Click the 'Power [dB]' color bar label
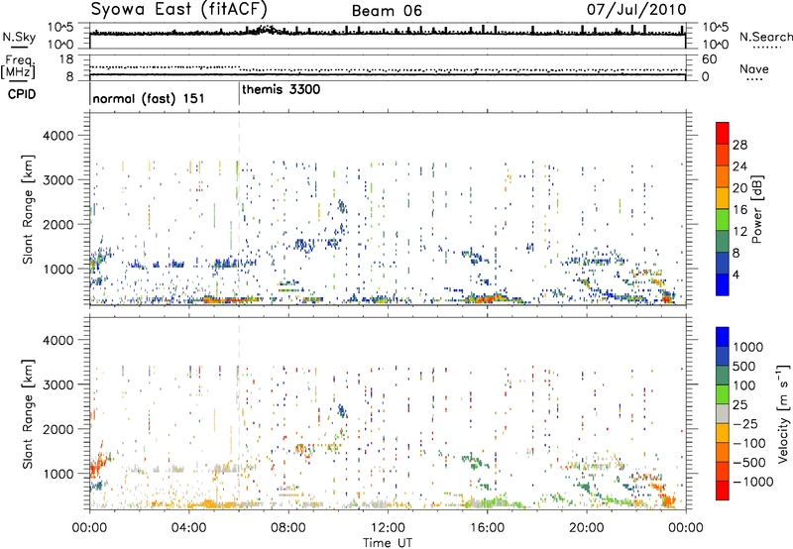Image resolution: width=793 pixels, height=549 pixels. click(x=757, y=209)
